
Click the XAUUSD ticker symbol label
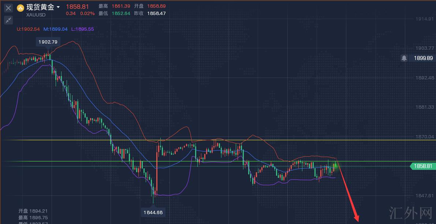[x=36, y=15]
